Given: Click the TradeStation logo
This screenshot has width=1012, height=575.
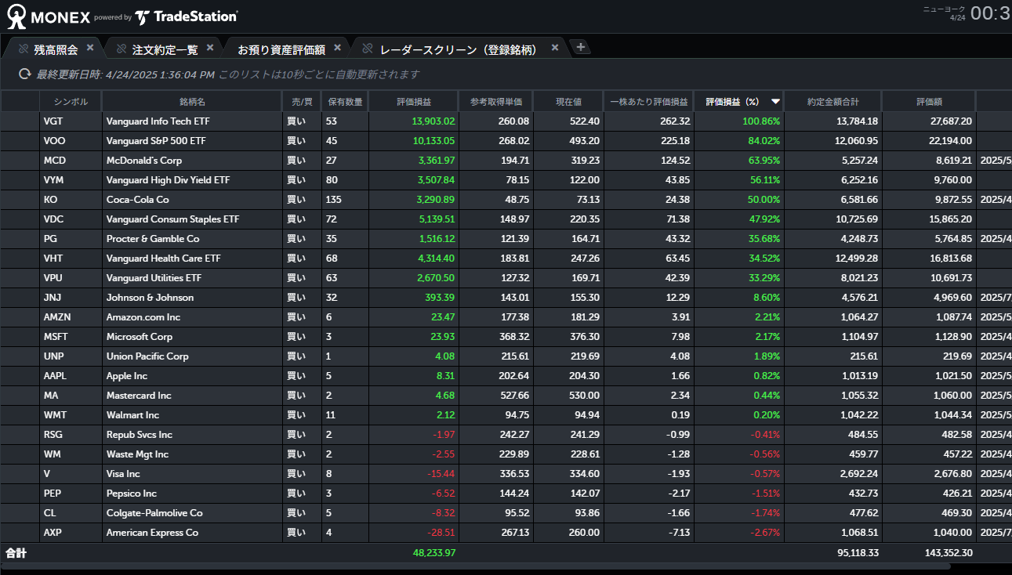Looking at the screenshot, I should point(186,16).
